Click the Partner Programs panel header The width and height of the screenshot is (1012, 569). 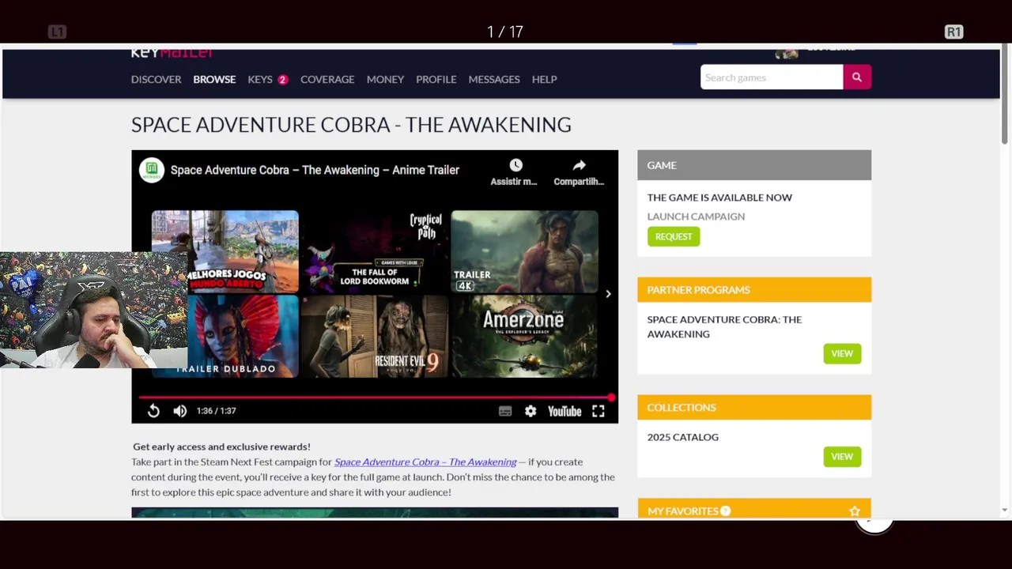(x=754, y=289)
